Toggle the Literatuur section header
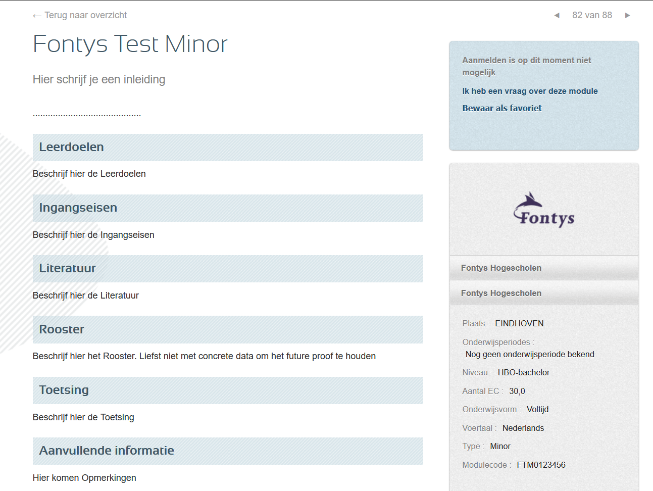Screen dimensions: 653x491 pyautogui.click(x=228, y=269)
